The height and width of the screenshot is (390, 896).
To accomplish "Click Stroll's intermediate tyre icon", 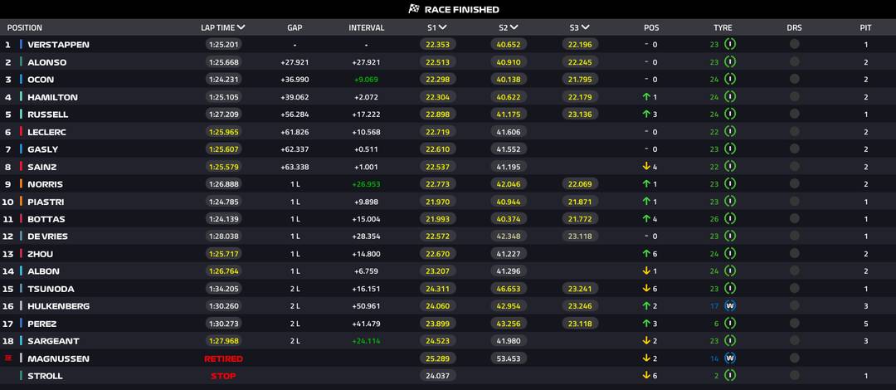I will click(x=730, y=376).
